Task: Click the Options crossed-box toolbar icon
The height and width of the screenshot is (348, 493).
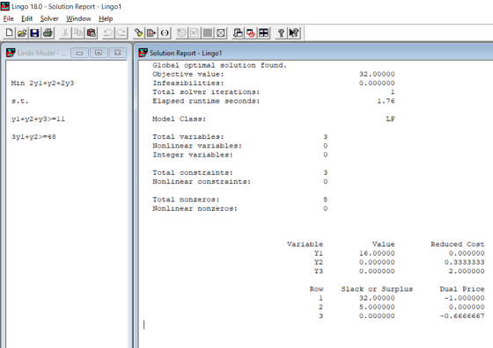Action: tap(221, 33)
